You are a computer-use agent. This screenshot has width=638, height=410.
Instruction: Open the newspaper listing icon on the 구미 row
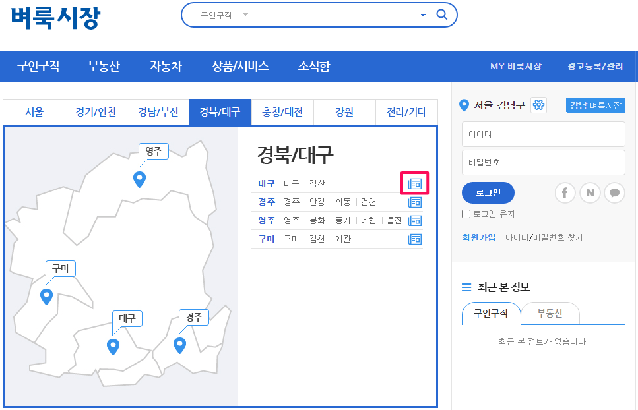[x=415, y=239]
